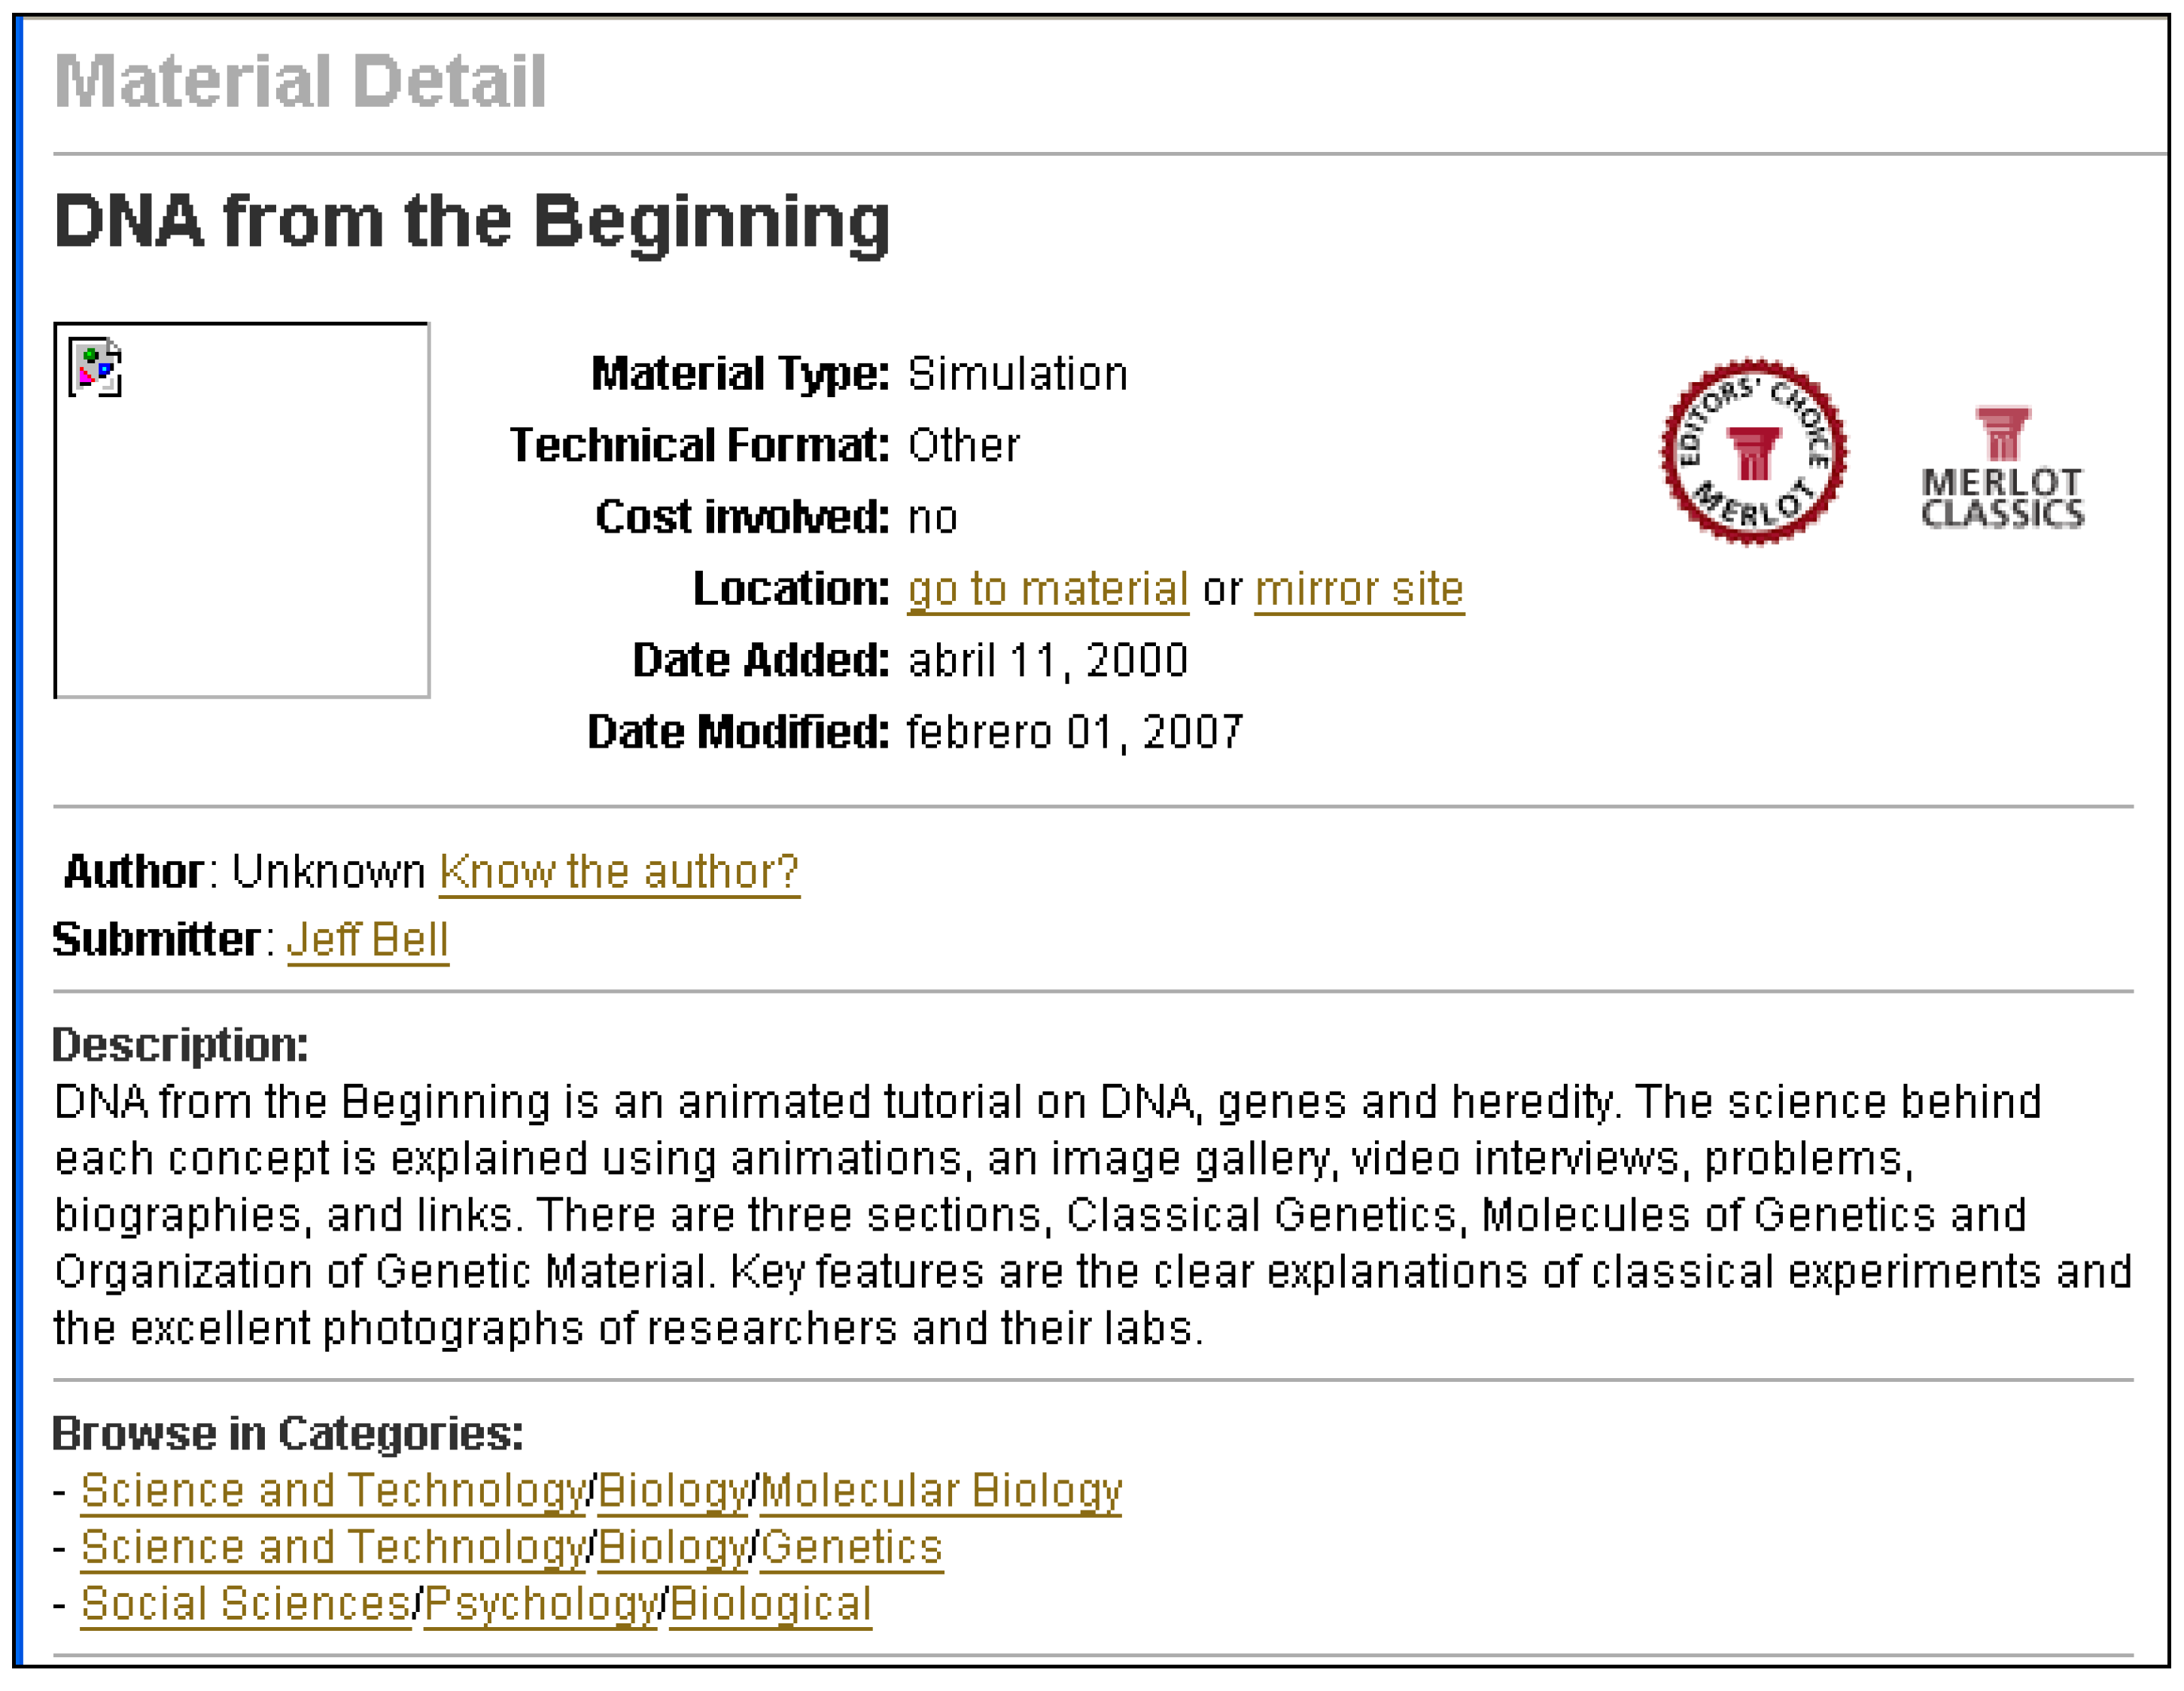Click the MERLOT Classics award logo
This screenshot has height=1691, width=2184.
tap(2003, 468)
